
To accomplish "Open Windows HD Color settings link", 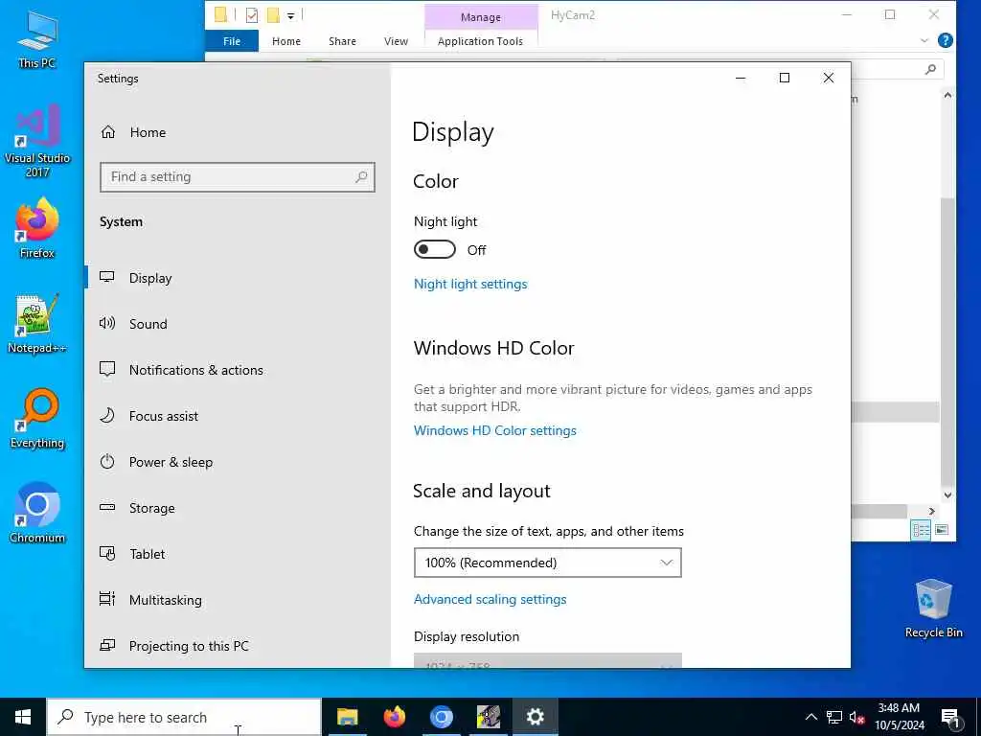I will (x=495, y=430).
